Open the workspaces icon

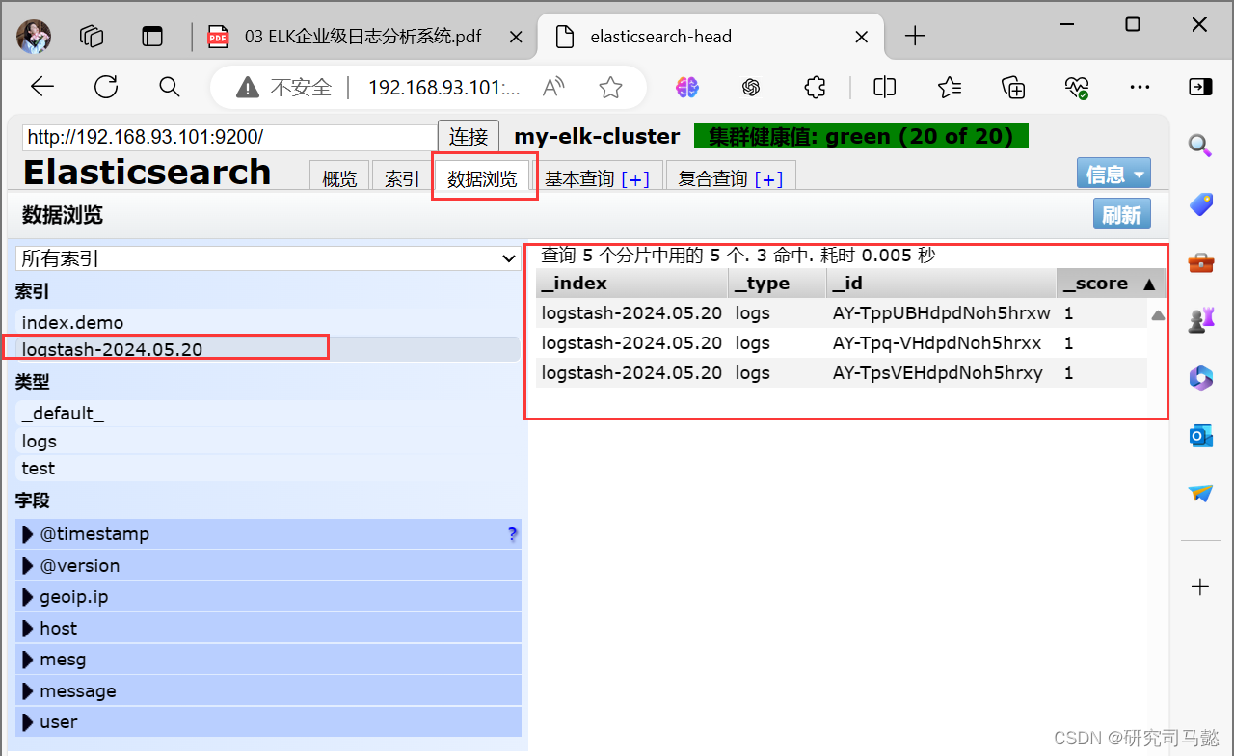click(92, 37)
